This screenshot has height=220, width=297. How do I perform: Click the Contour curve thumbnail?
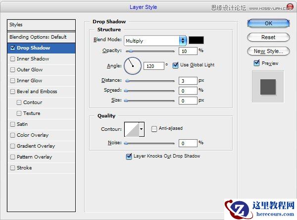(132, 129)
